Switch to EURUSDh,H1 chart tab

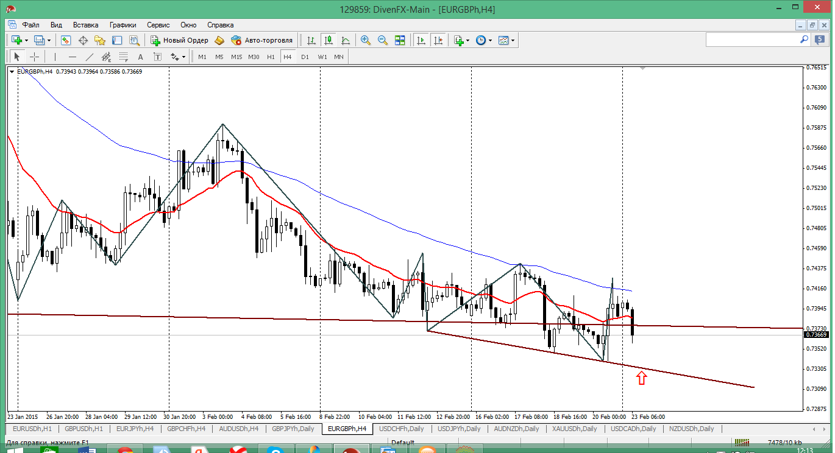tap(32, 429)
